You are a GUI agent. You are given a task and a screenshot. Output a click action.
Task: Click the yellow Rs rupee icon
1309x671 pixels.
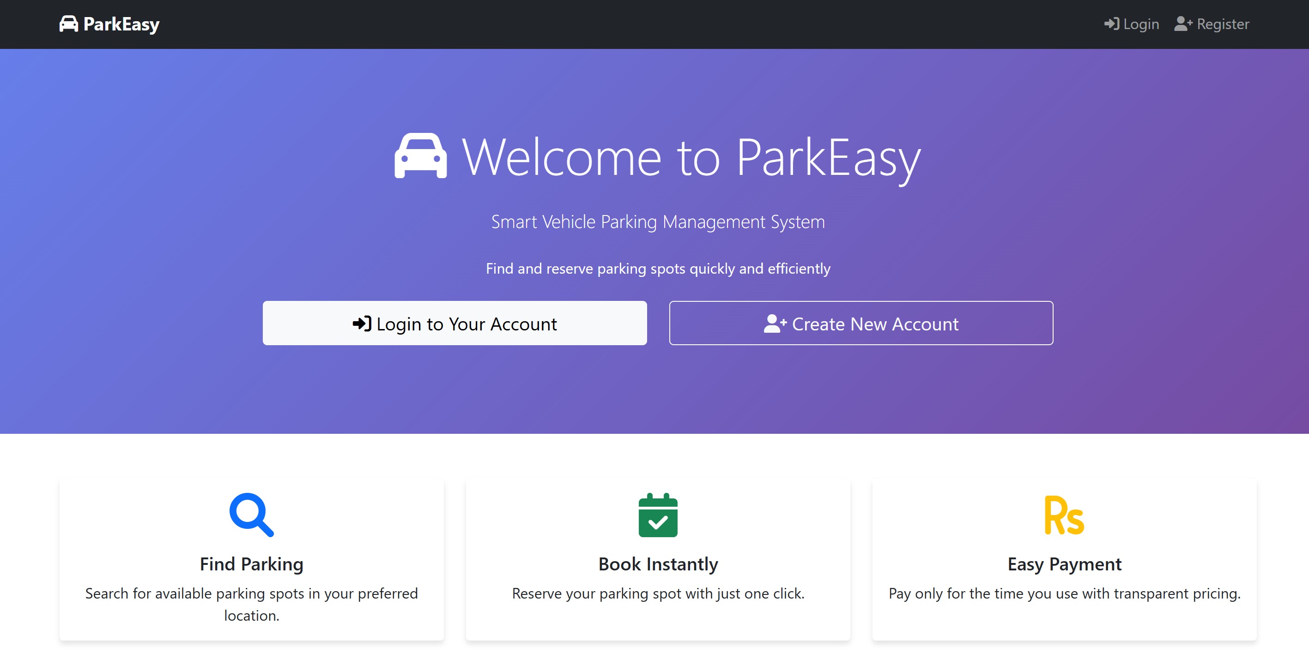click(x=1064, y=515)
